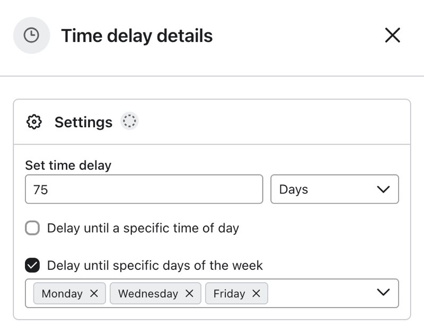Click the Settings gear icon
424x333 pixels.
tap(34, 122)
